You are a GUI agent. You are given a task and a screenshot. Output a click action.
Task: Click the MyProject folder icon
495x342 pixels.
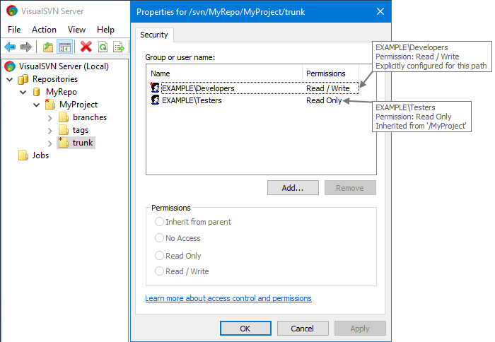[50, 105]
